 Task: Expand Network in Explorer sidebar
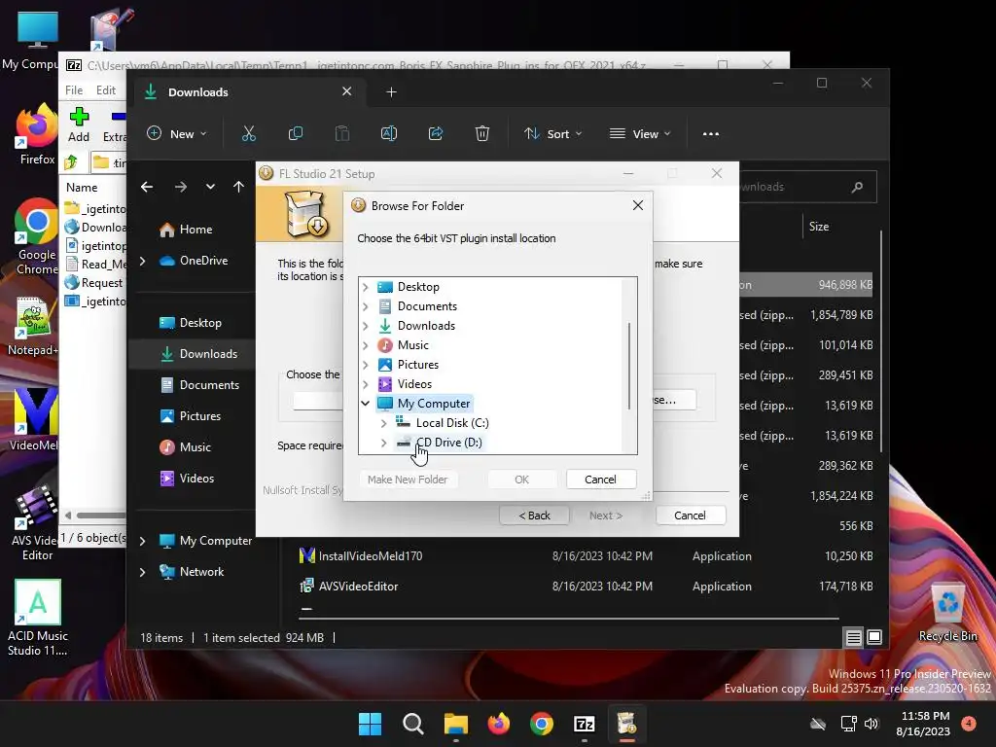(142, 572)
